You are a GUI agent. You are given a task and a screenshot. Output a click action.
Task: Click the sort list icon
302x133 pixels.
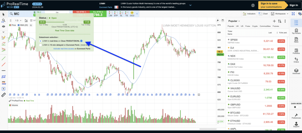280,21
